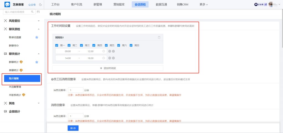Click the 保存 button
Image resolution: width=283 pixels, height=133 pixels.
click(x=73, y=128)
